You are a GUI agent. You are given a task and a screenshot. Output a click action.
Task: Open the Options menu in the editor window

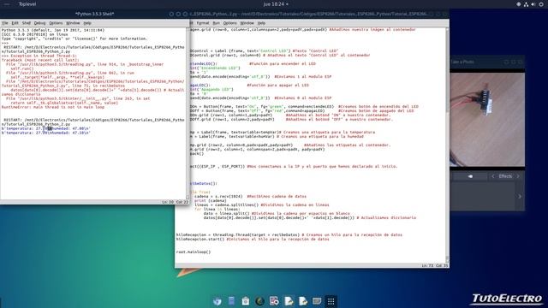229,23
